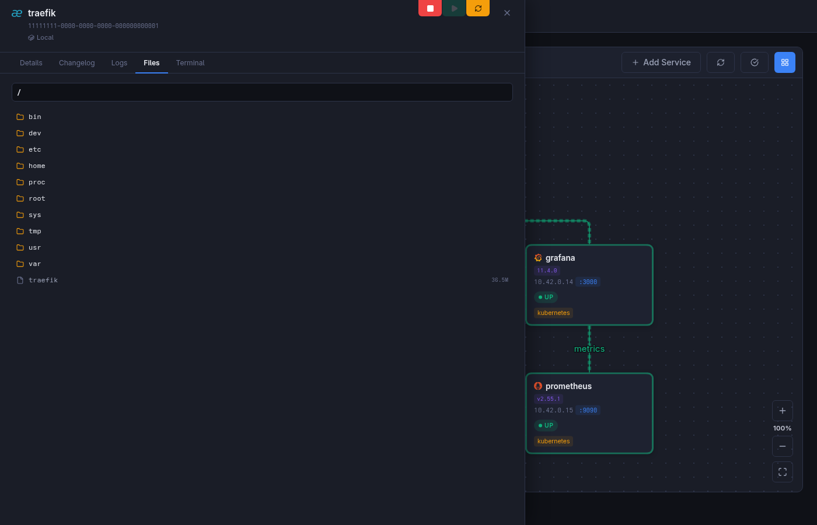Switch to the Details tab

[31, 63]
